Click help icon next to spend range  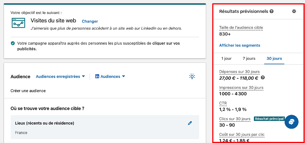(x=263, y=78)
